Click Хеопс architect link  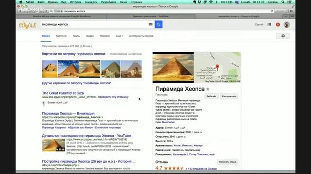point(177,145)
